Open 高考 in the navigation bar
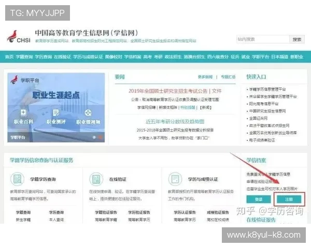311x248 pixels. tap(148, 57)
